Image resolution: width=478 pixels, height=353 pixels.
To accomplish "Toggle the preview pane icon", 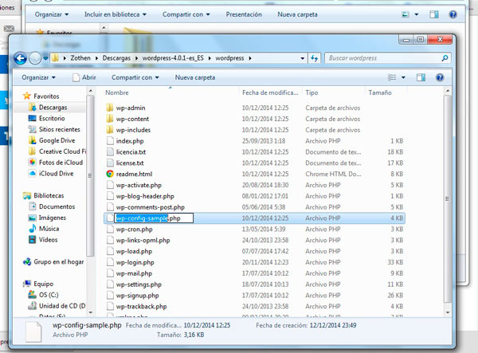I will [x=421, y=77].
